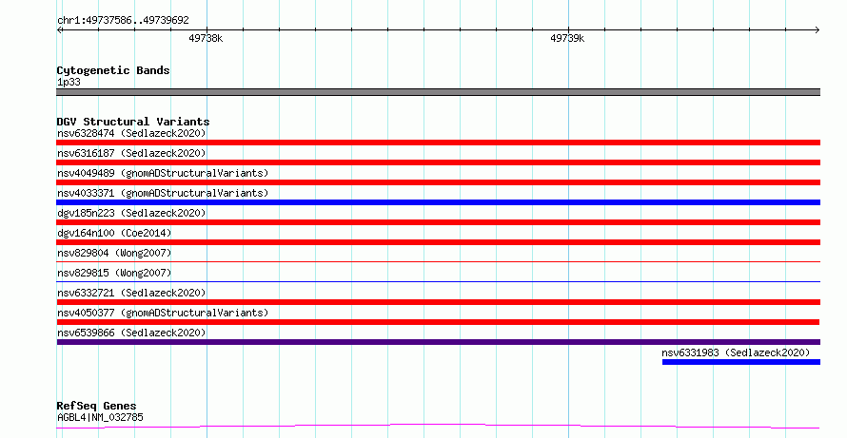The image size is (847, 438).
Task: Click the nsv6332721 (Sedlazeck2020) label
Action: point(131,293)
